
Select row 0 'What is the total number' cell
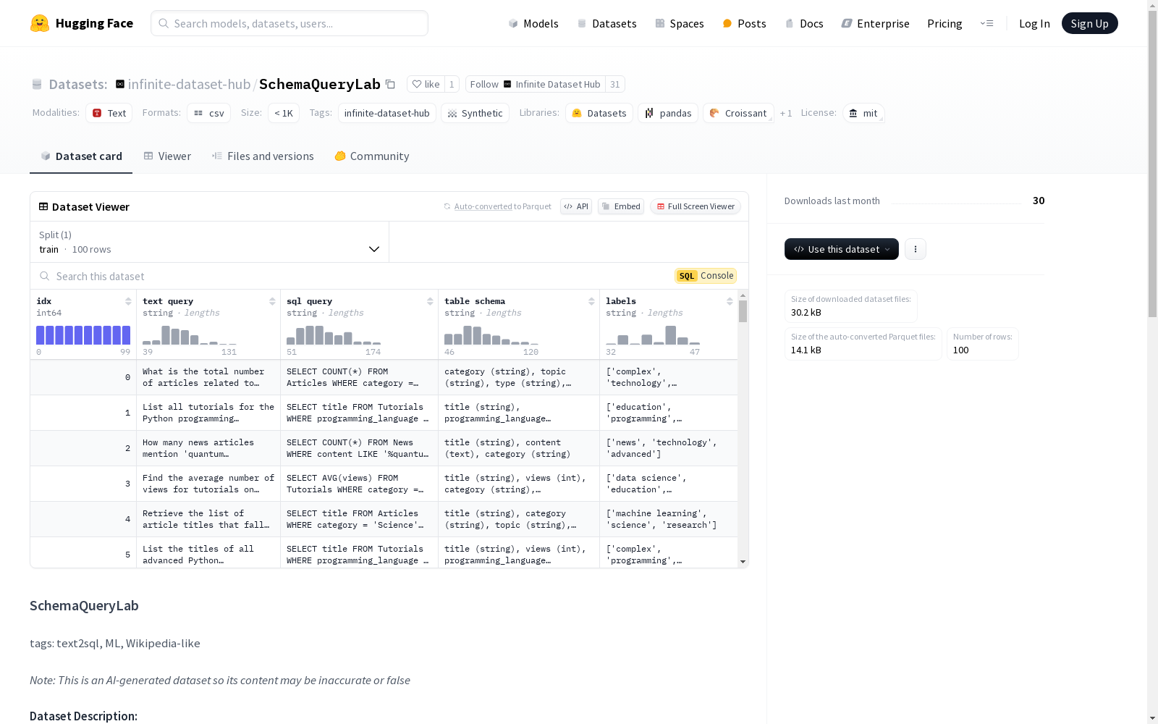(x=208, y=377)
